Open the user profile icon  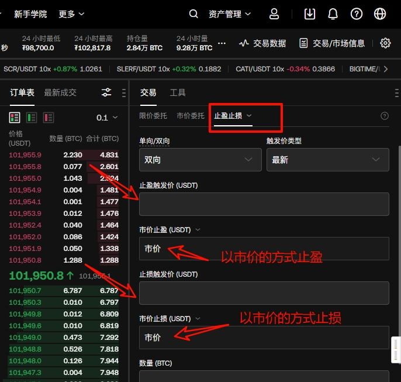point(274,13)
